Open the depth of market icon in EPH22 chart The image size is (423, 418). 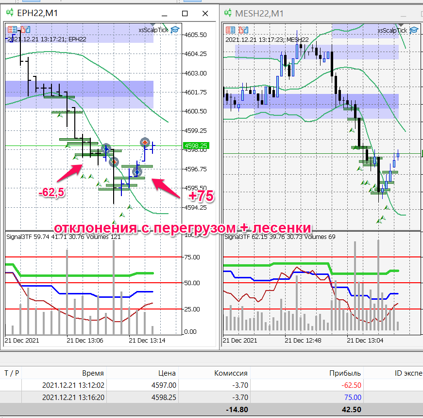tap(25, 29)
